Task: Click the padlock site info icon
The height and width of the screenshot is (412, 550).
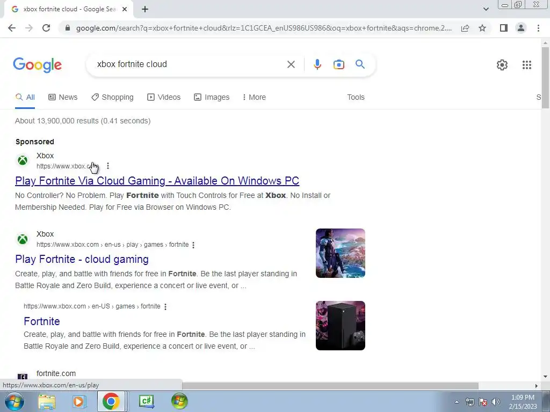Action: (68, 28)
